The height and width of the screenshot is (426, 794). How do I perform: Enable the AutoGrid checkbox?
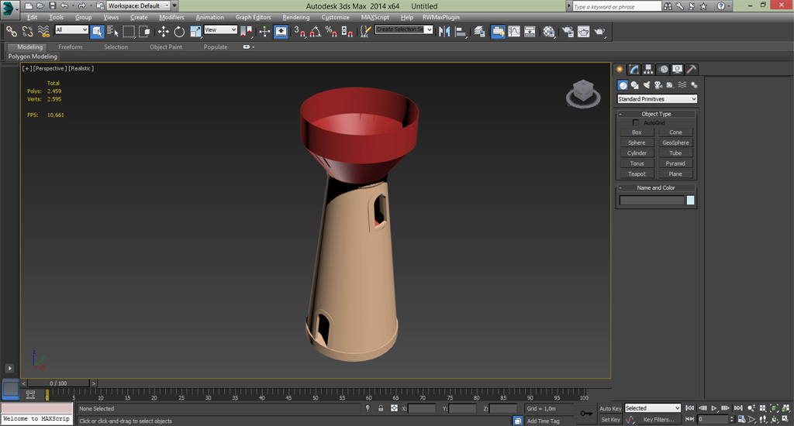(637, 122)
